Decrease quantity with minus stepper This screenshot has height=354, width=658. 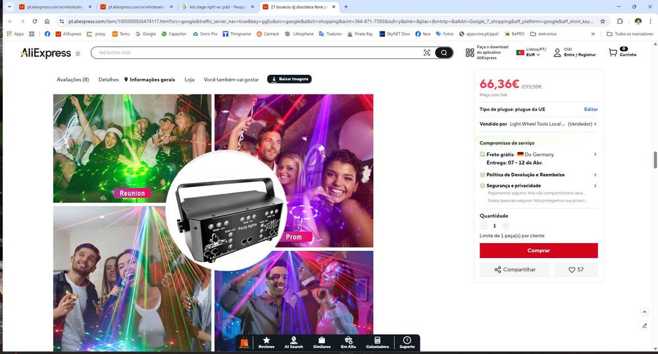(x=484, y=226)
